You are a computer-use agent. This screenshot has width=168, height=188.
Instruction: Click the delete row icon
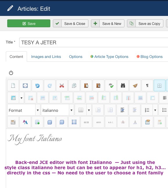92,98
